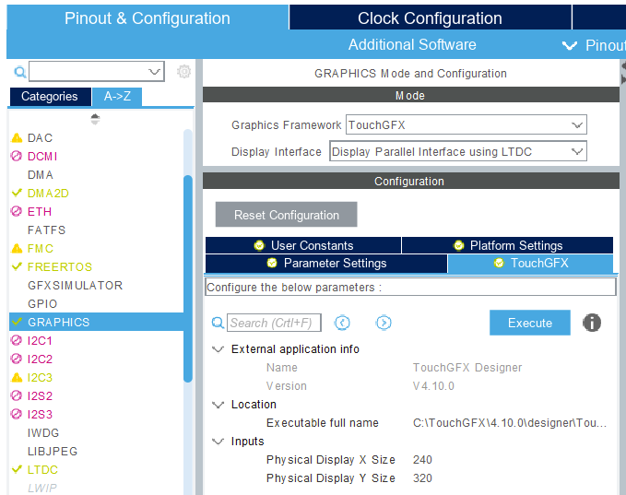Click disabled icon next to ETH
The image size is (626, 495).
[17, 211]
